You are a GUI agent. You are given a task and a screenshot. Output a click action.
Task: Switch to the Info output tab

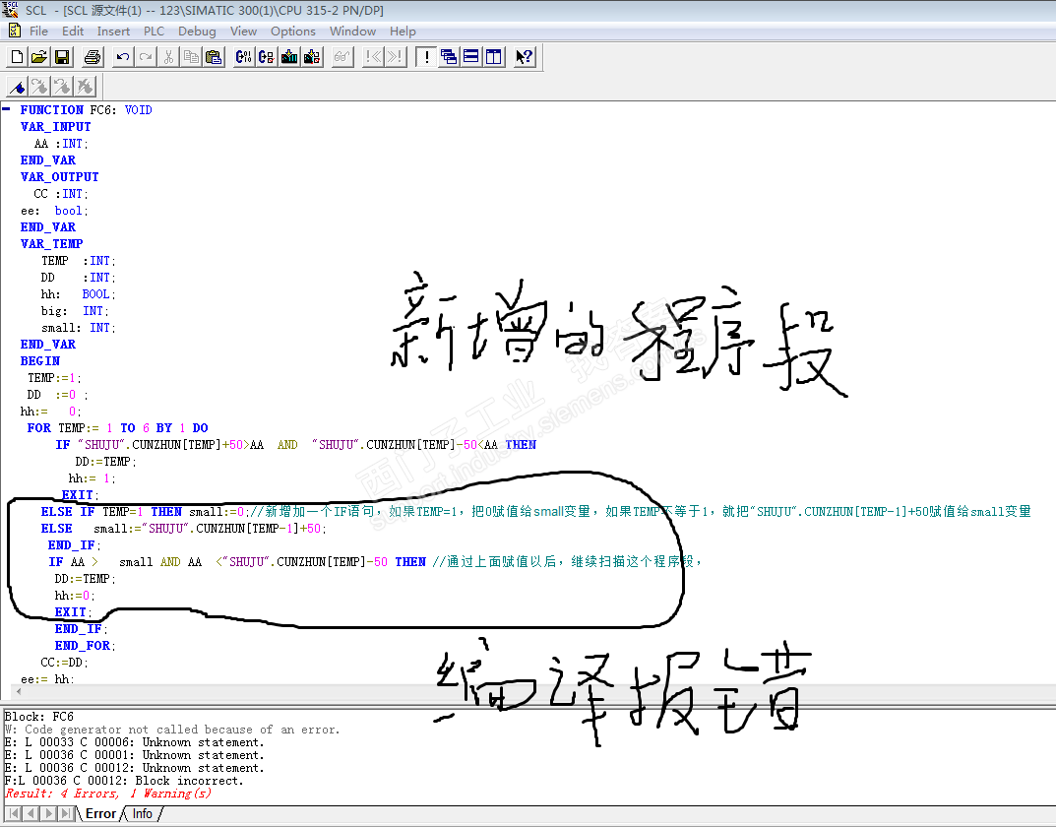pyautogui.click(x=142, y=813)
